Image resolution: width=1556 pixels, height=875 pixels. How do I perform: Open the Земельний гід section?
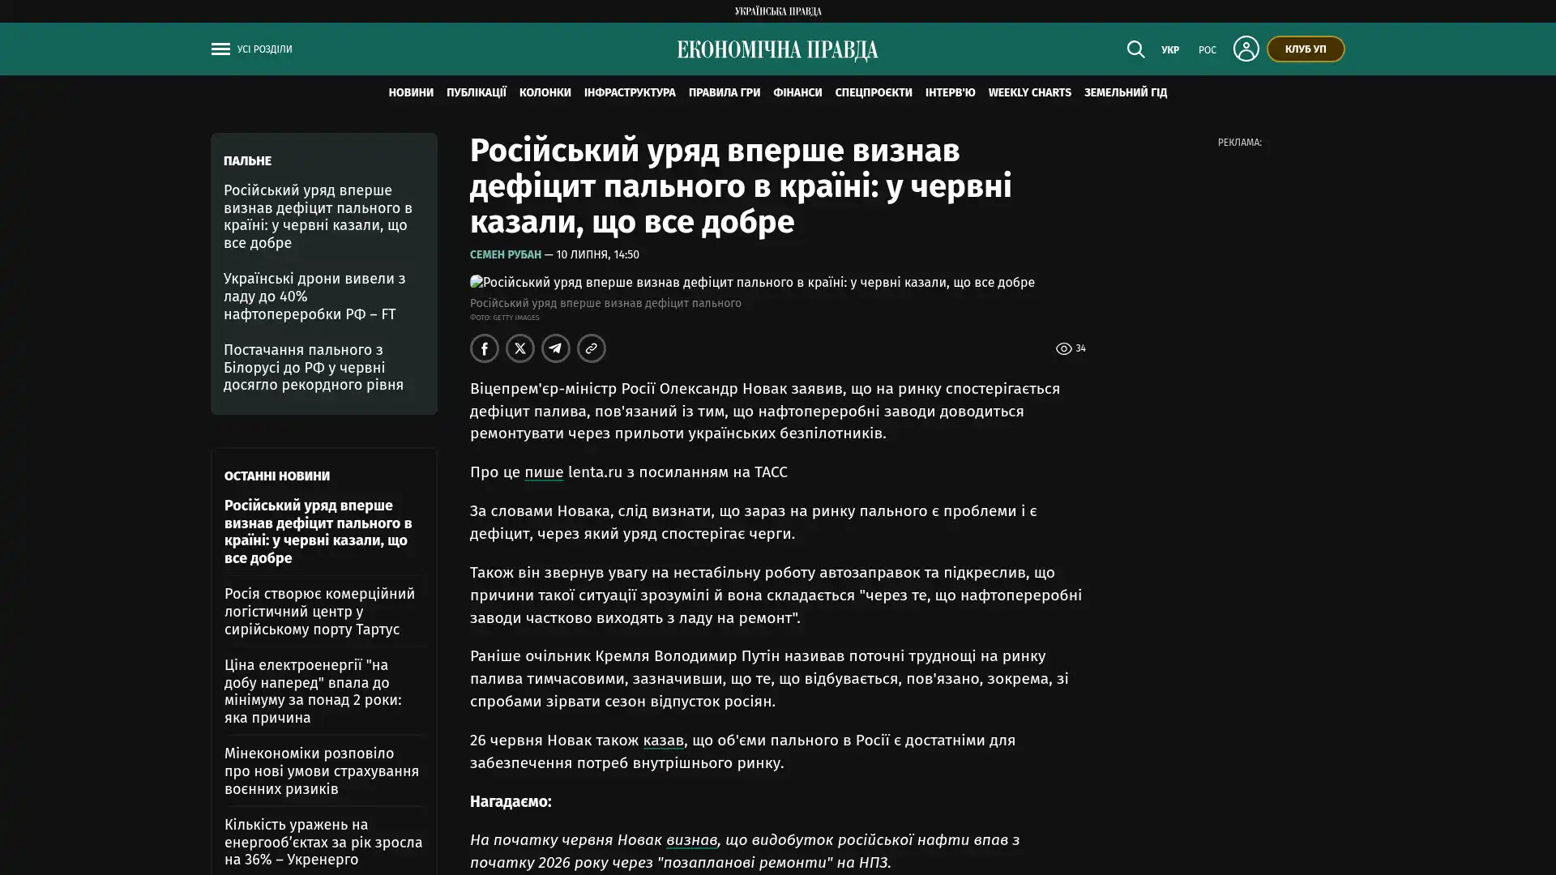(1126, 92)
